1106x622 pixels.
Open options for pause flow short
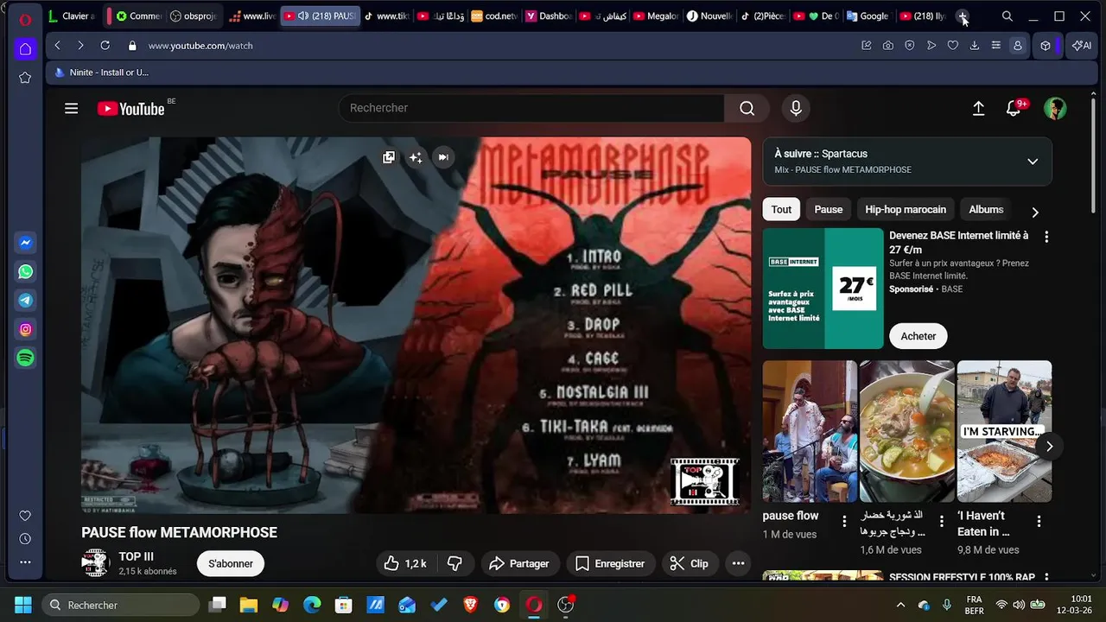(x=844, y=521)
